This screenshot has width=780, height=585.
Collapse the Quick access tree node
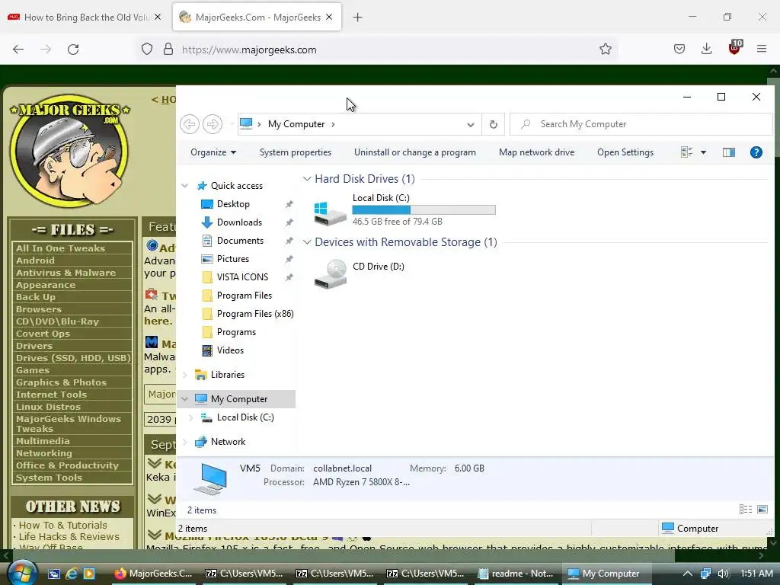(185, 186)
